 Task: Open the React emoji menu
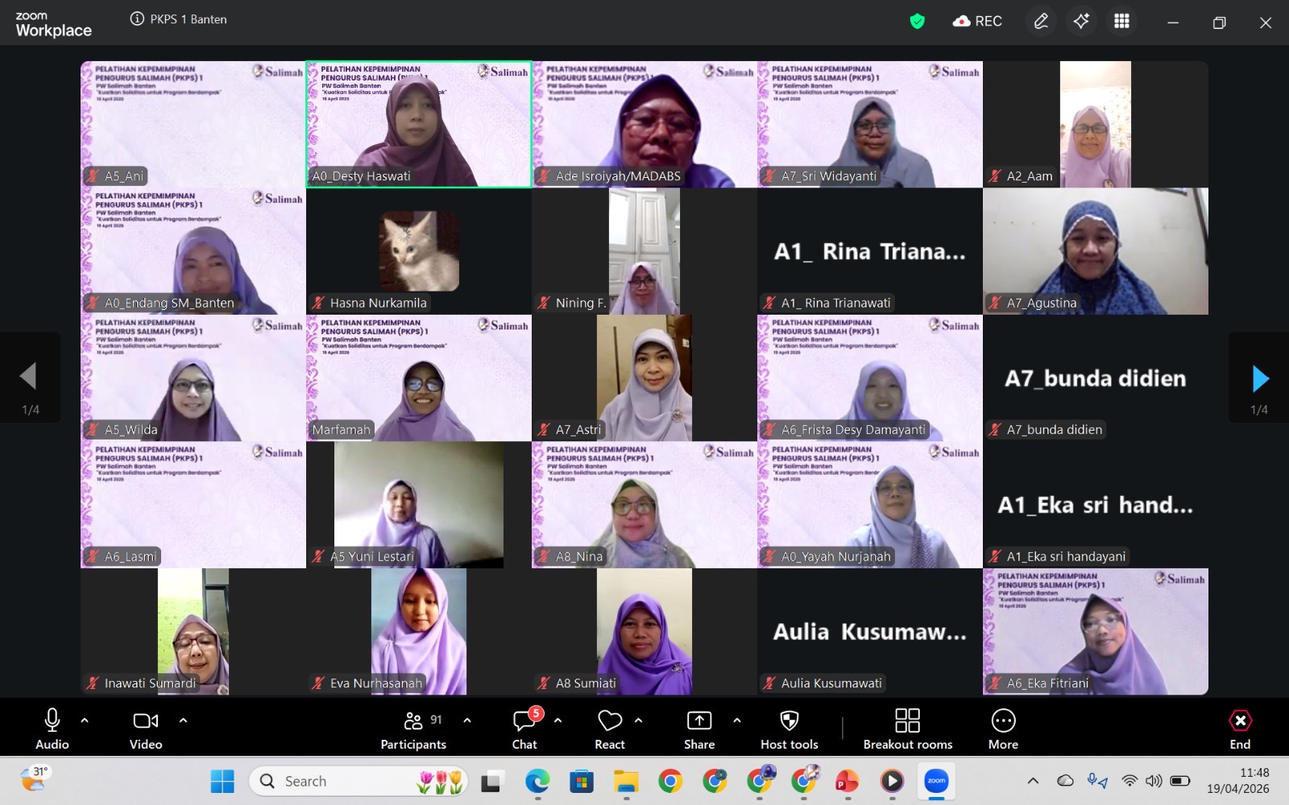(610, 729)
